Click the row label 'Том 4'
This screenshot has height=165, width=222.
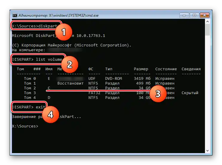30,98
